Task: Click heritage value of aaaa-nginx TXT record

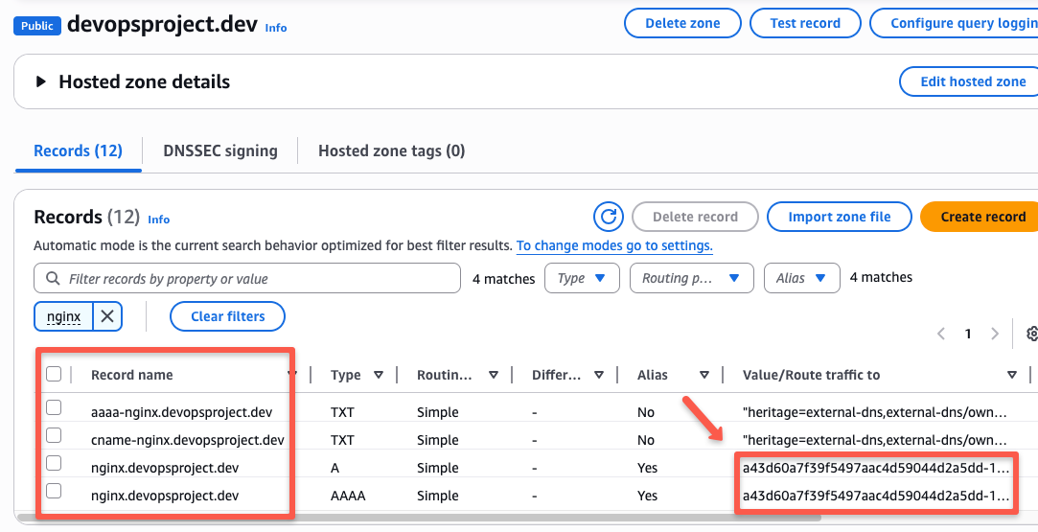Action: [x=874, y=412]
